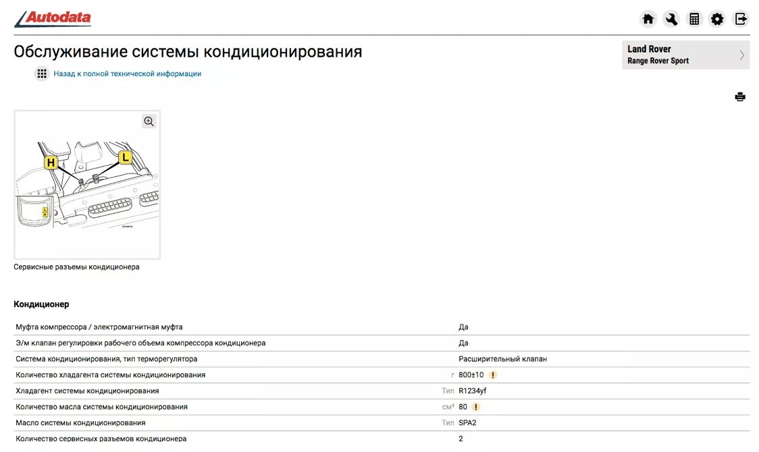Viewport: 759px width, 452px height.
Task: Click warning icon next to oil quantity 80
Action: click(x=476, y=407)
